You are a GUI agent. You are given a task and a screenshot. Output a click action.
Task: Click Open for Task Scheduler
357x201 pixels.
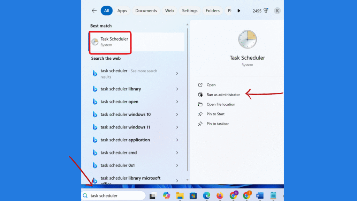(211, 85)
